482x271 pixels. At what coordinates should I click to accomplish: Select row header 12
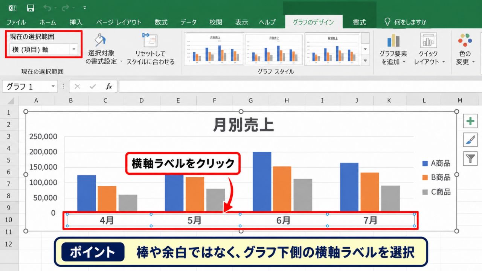click(9, 244)
